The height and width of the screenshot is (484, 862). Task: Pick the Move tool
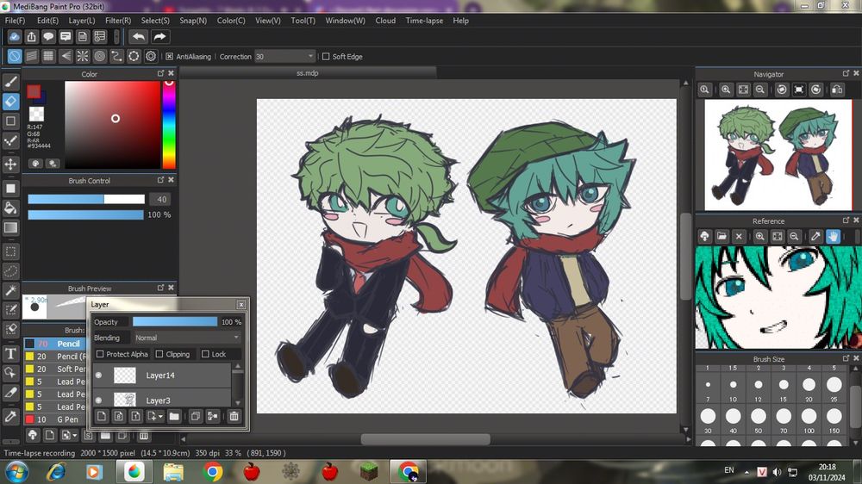11,164
